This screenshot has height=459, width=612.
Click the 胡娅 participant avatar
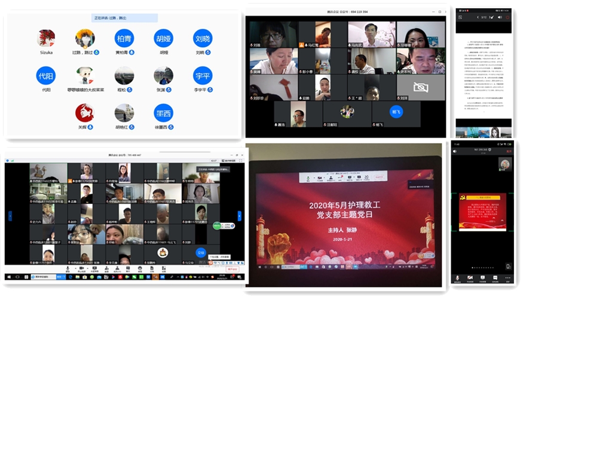[x=163, y=39]
